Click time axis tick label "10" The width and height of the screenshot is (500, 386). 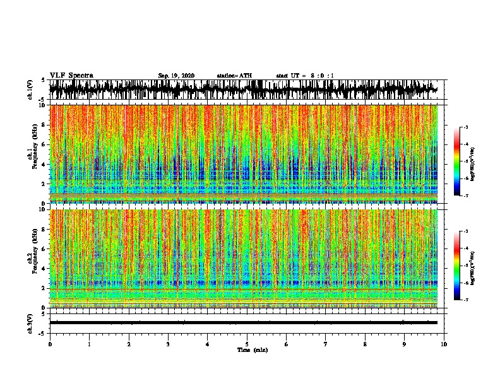pos(444,344)
